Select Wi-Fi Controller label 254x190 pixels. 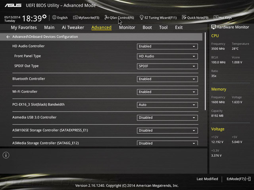25,91
